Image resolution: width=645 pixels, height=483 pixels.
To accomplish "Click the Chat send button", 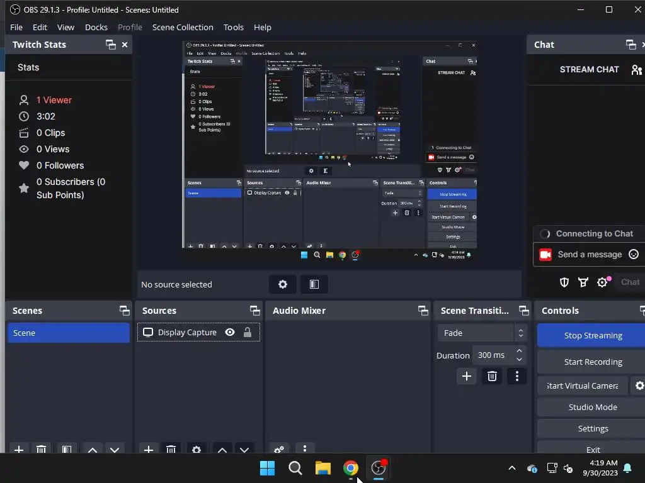I will tap(630, 282).
